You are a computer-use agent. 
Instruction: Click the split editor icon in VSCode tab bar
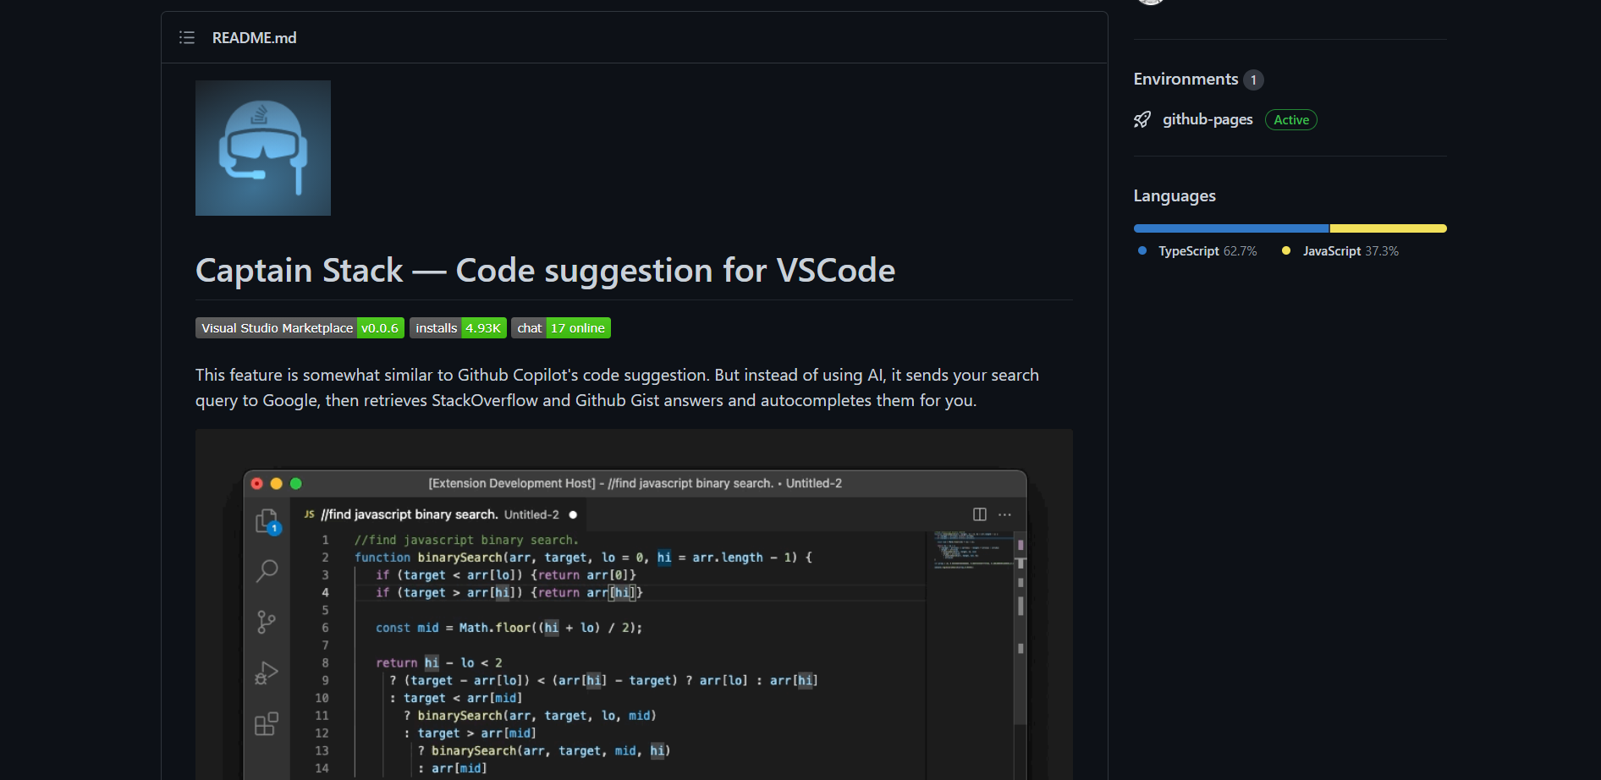click(980, 514)
